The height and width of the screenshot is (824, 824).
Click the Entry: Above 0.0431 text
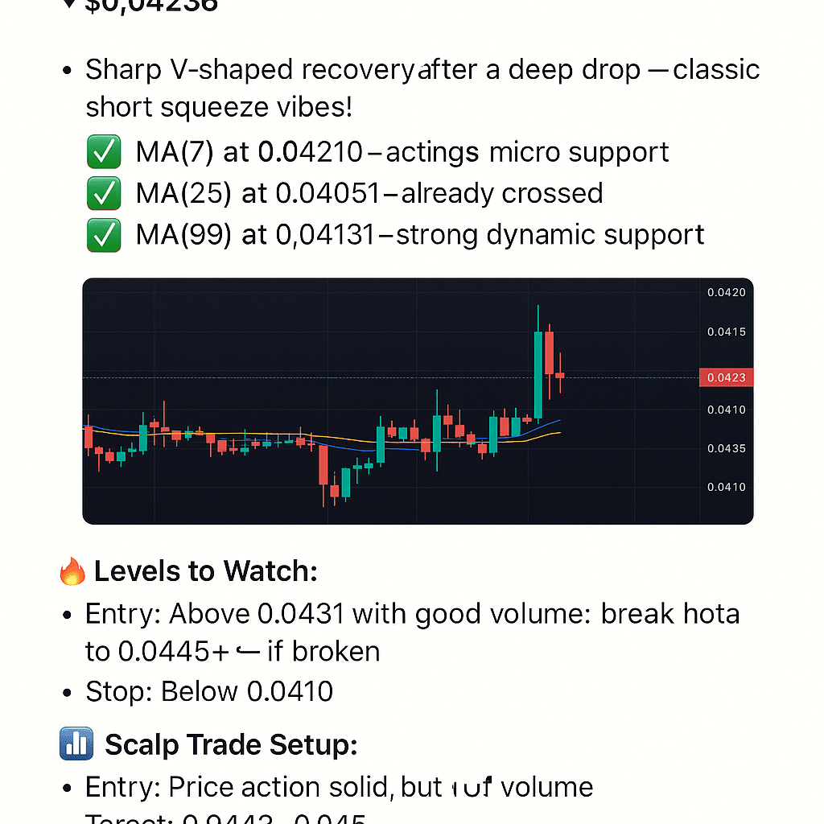(x=215, y=614)
